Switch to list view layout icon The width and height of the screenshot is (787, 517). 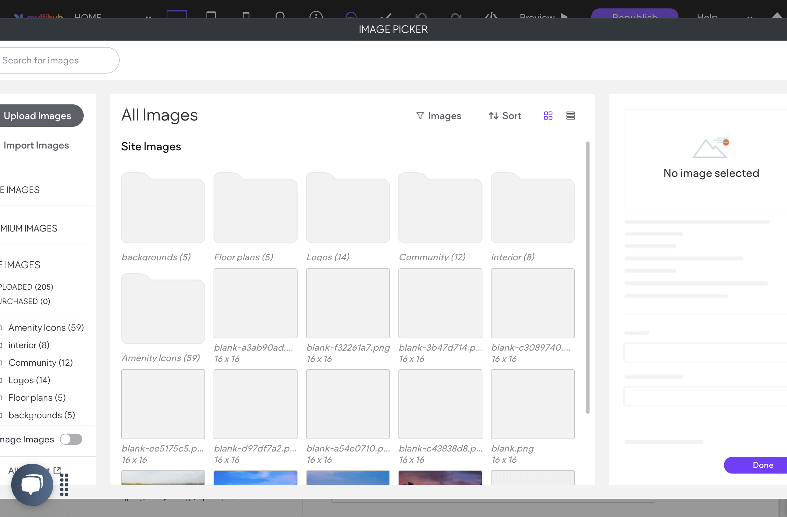[x=571, y=116]
